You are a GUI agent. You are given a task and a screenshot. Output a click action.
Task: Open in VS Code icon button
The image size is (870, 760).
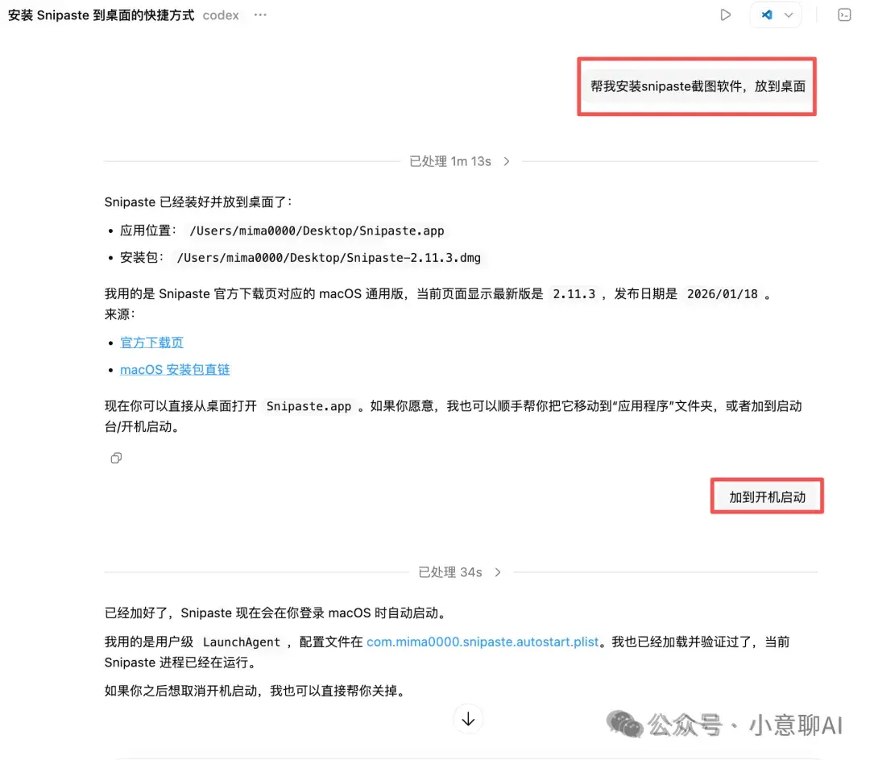[767, 15]
